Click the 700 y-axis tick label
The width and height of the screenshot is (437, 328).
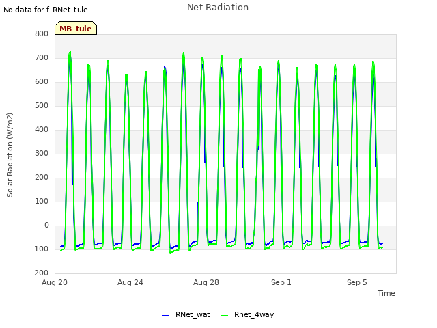[42, 57]
